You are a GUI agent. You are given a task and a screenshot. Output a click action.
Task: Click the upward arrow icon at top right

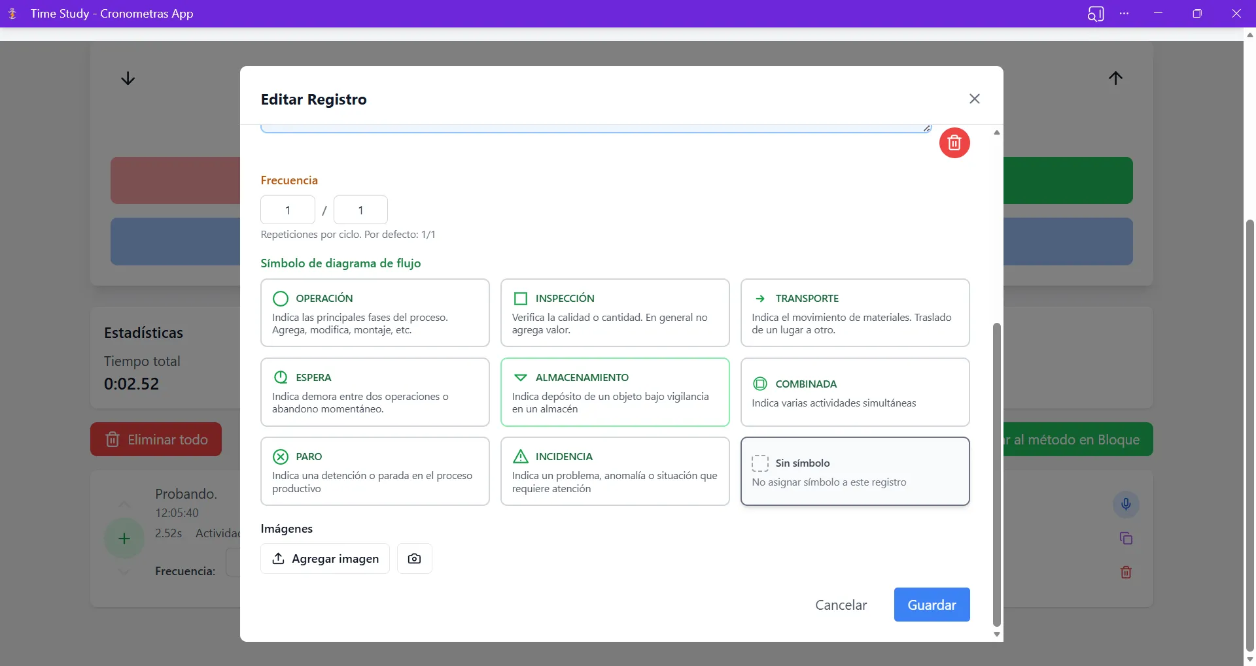1116,78
